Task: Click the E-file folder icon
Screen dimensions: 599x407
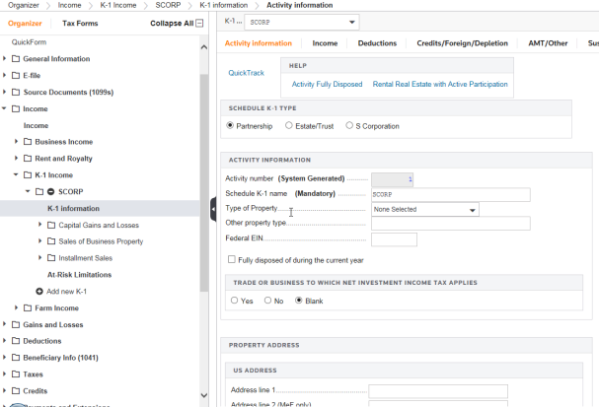Action: point(16,75)
